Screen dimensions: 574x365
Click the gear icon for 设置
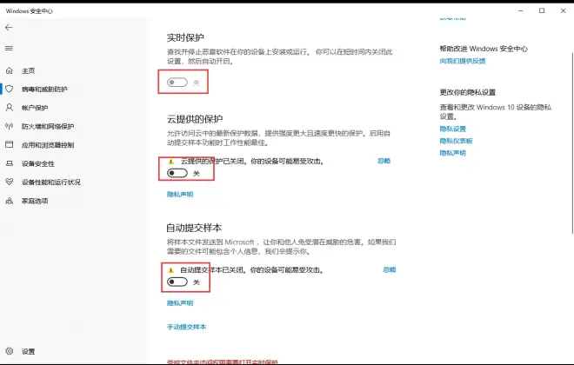(10, 351)
